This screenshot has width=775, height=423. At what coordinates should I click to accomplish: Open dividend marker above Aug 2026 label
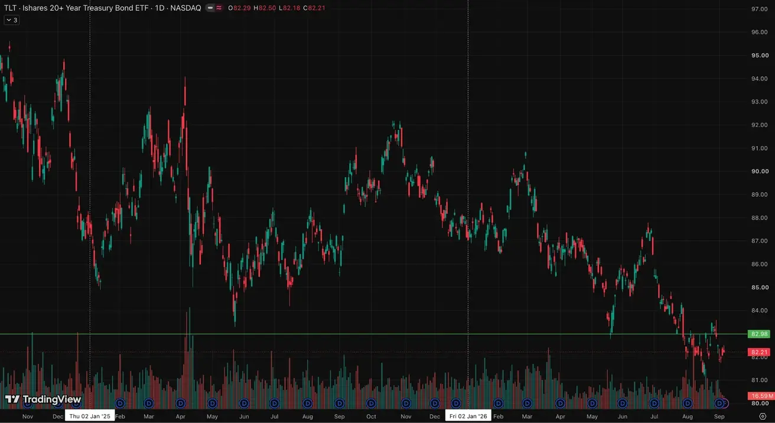click(688, 403)
